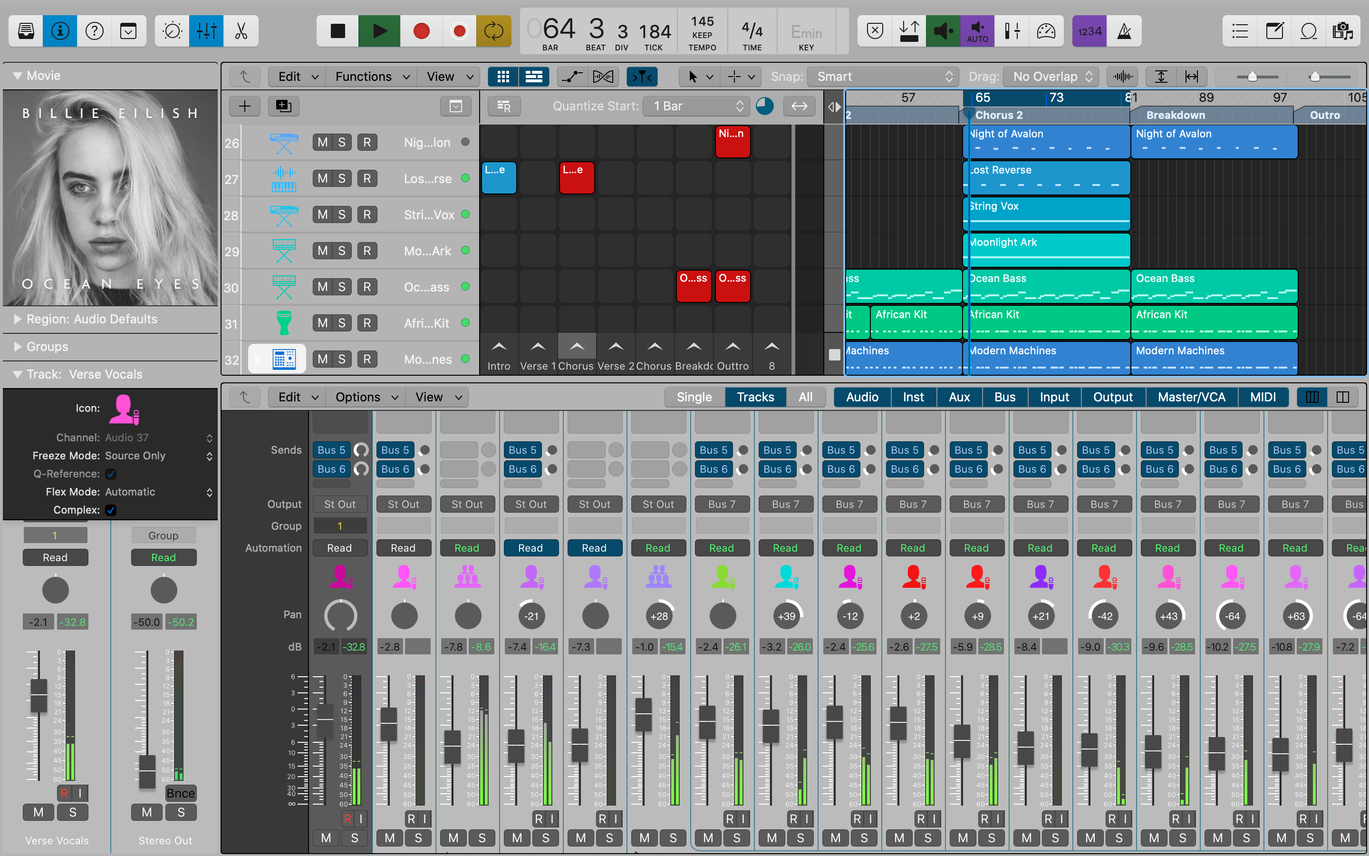Show only Aux channel strips button
The height and width of the screenshot is (856, 1369).
coord(959,397)
